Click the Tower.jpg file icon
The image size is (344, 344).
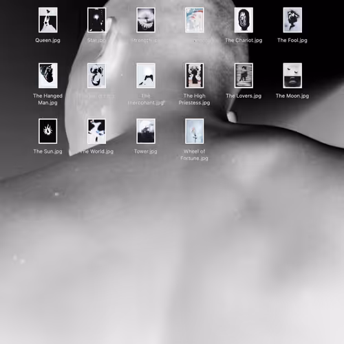pos(146,131)
